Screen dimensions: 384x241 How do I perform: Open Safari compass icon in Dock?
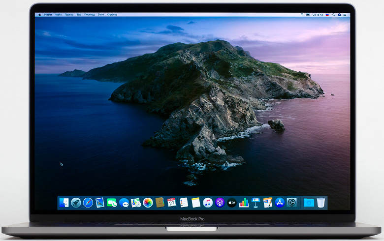[x=88, y=203]
